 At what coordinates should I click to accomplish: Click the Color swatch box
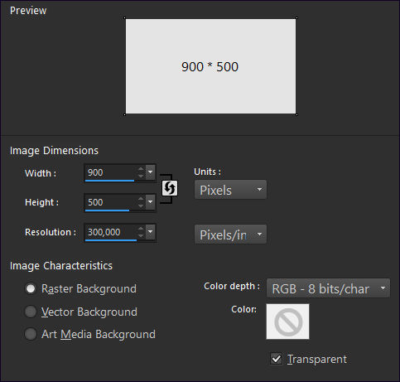[x=287, y=322]
